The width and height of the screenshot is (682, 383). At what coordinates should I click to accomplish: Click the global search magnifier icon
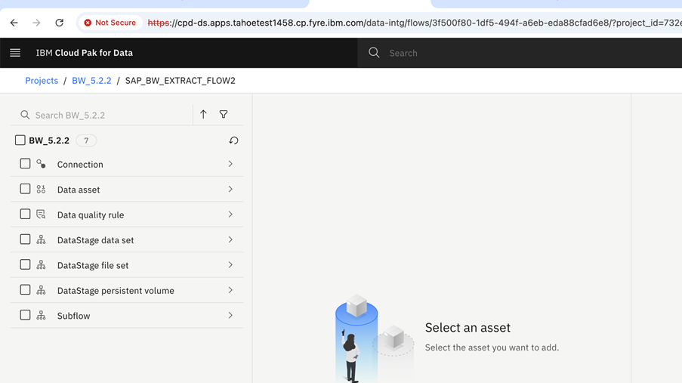coord(374,53)
